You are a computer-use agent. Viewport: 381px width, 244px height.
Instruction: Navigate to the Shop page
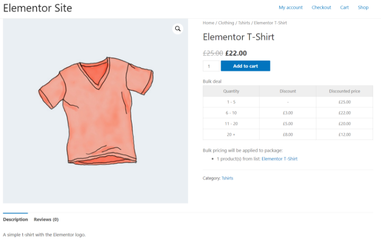[x=363, y=7]
